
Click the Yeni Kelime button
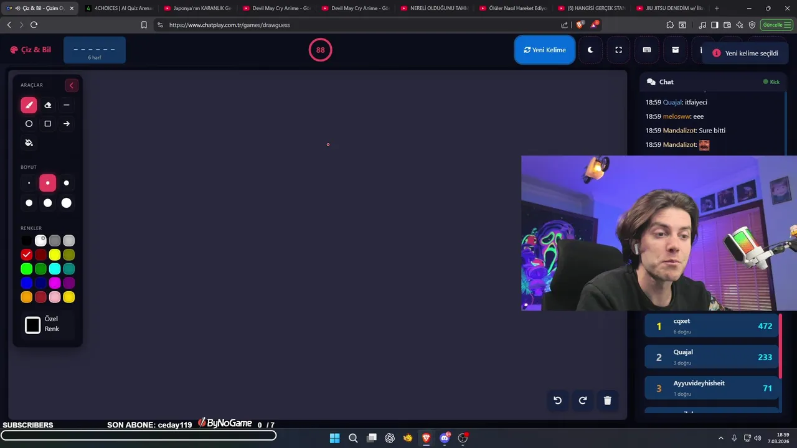(x=545, y=50)
